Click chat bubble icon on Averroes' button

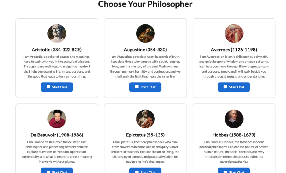pos(225,87)
